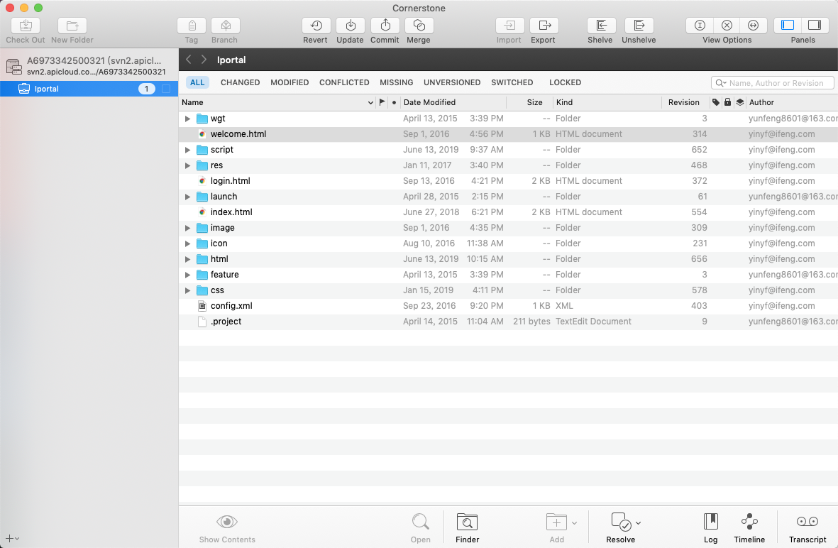The width and height of the screenshot is (838, 548).
Task: Expand the image folder
Action: tap(187, 228)
